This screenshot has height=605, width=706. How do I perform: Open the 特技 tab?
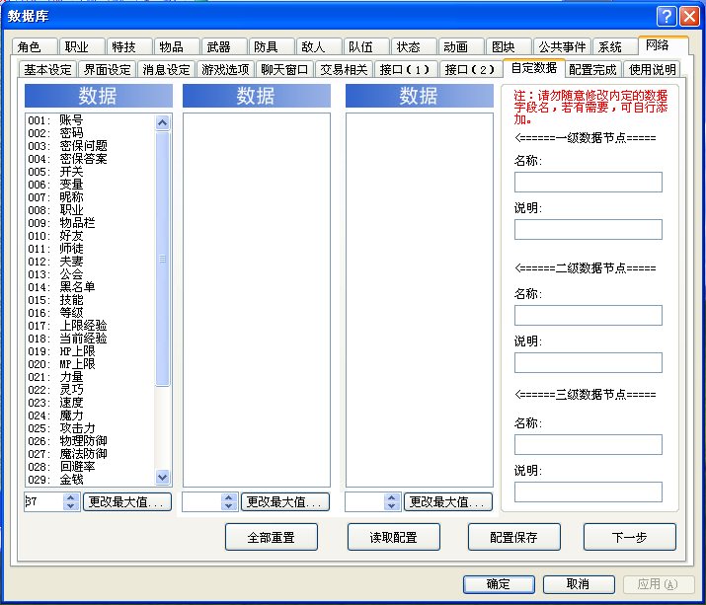click(129, 46)
